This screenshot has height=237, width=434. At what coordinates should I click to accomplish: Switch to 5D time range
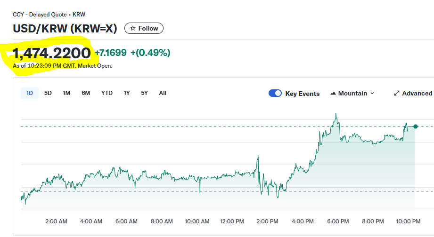tap(48, 93)
